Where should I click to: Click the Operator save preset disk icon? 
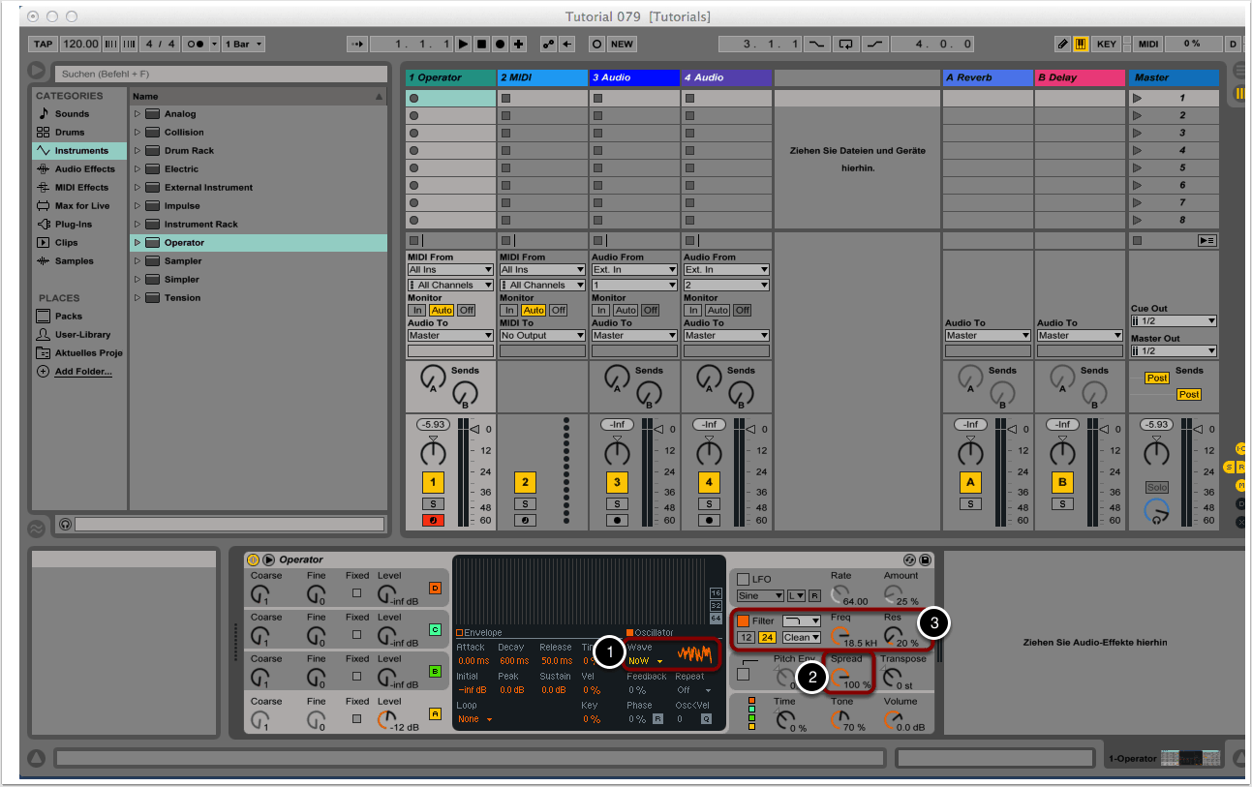click(925, 560)
